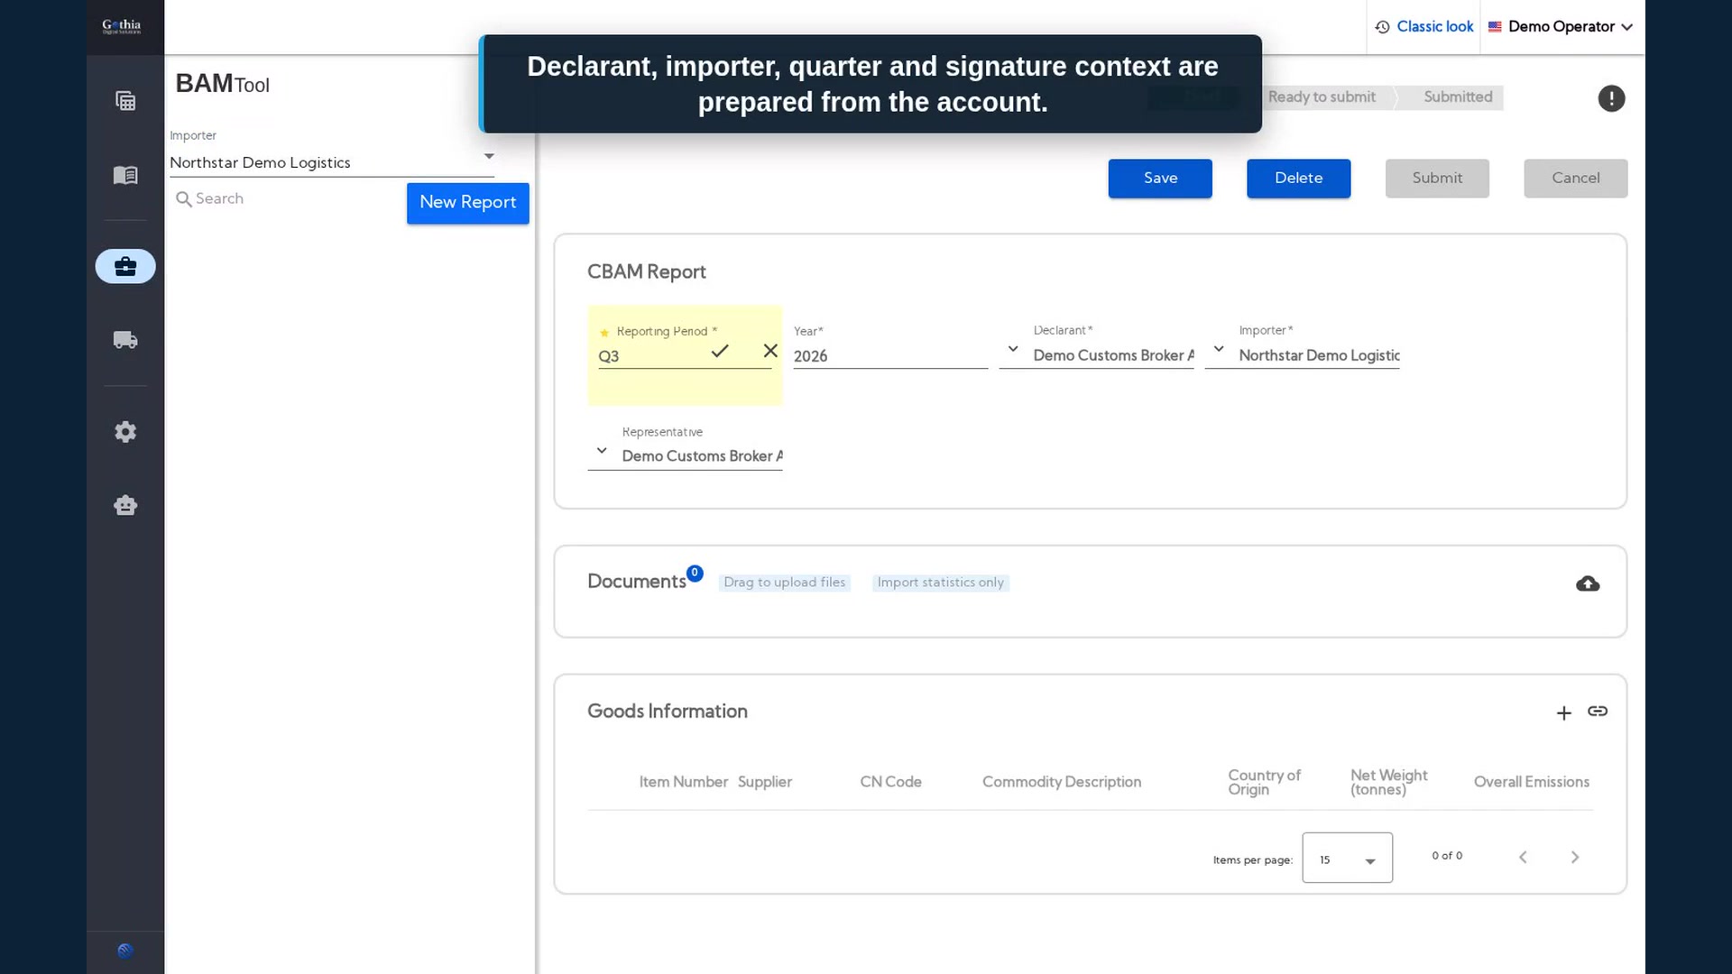Click the CBAM Report heading
The image size is (1732, 974).
[x=647, y=272]
